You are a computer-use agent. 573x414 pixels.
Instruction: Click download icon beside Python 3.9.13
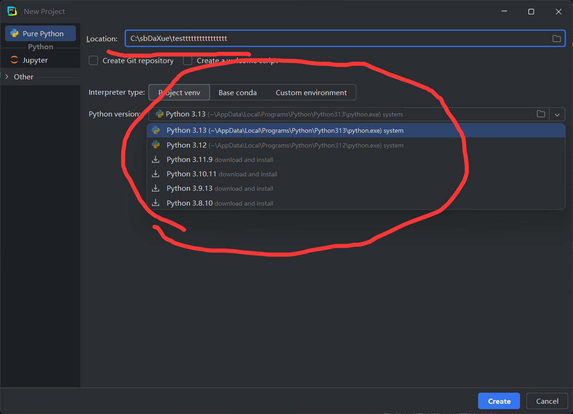point(156,188)
